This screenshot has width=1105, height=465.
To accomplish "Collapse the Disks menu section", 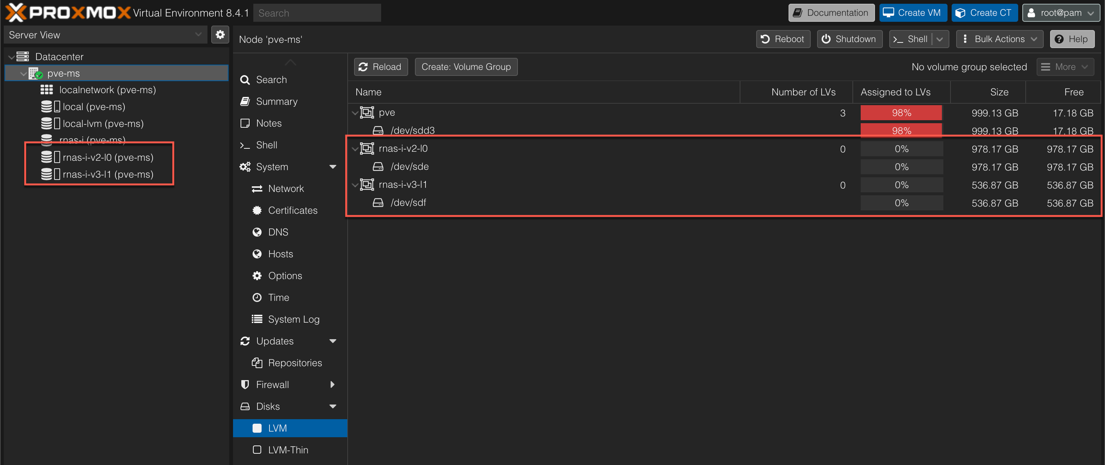I will (333, 406).
